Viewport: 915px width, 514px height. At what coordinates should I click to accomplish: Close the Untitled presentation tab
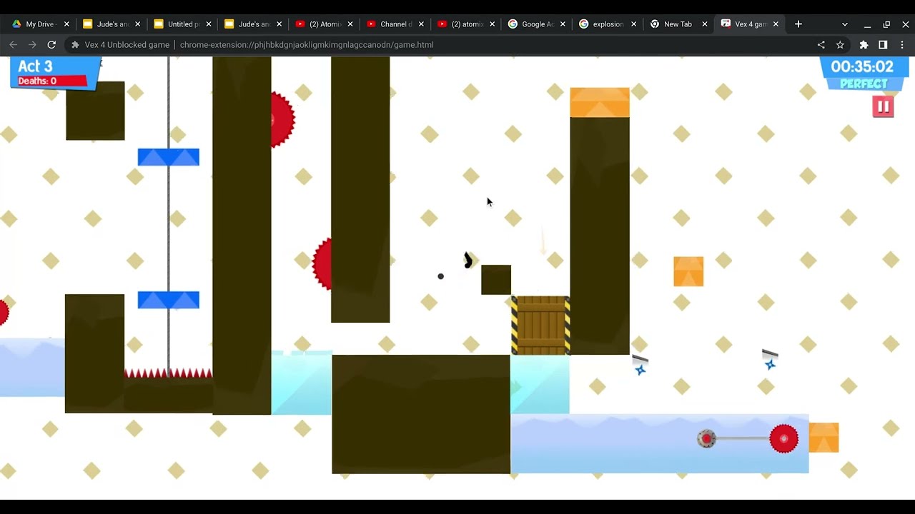pyautogui.click(x=208, y=24)
